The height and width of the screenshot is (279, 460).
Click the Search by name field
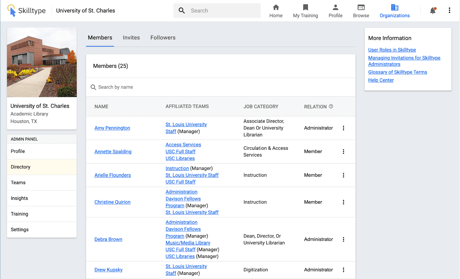click(x=221, y=87)
